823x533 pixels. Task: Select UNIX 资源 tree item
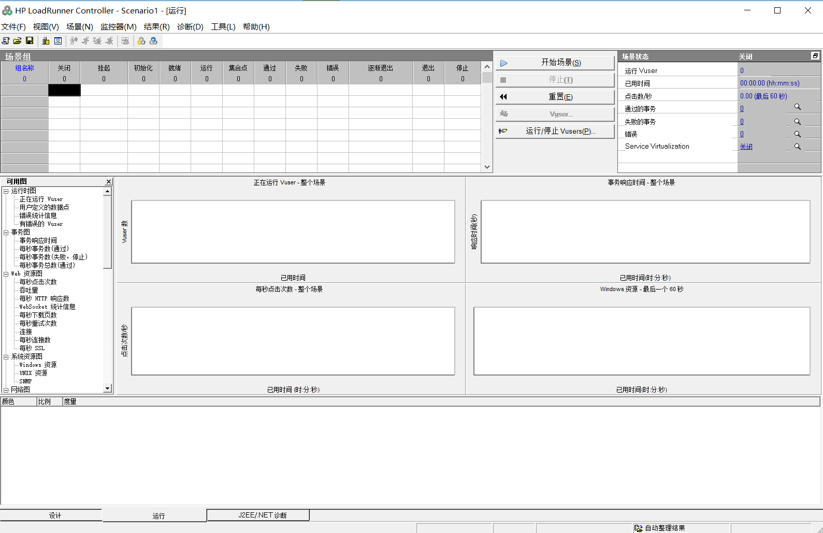33,373
